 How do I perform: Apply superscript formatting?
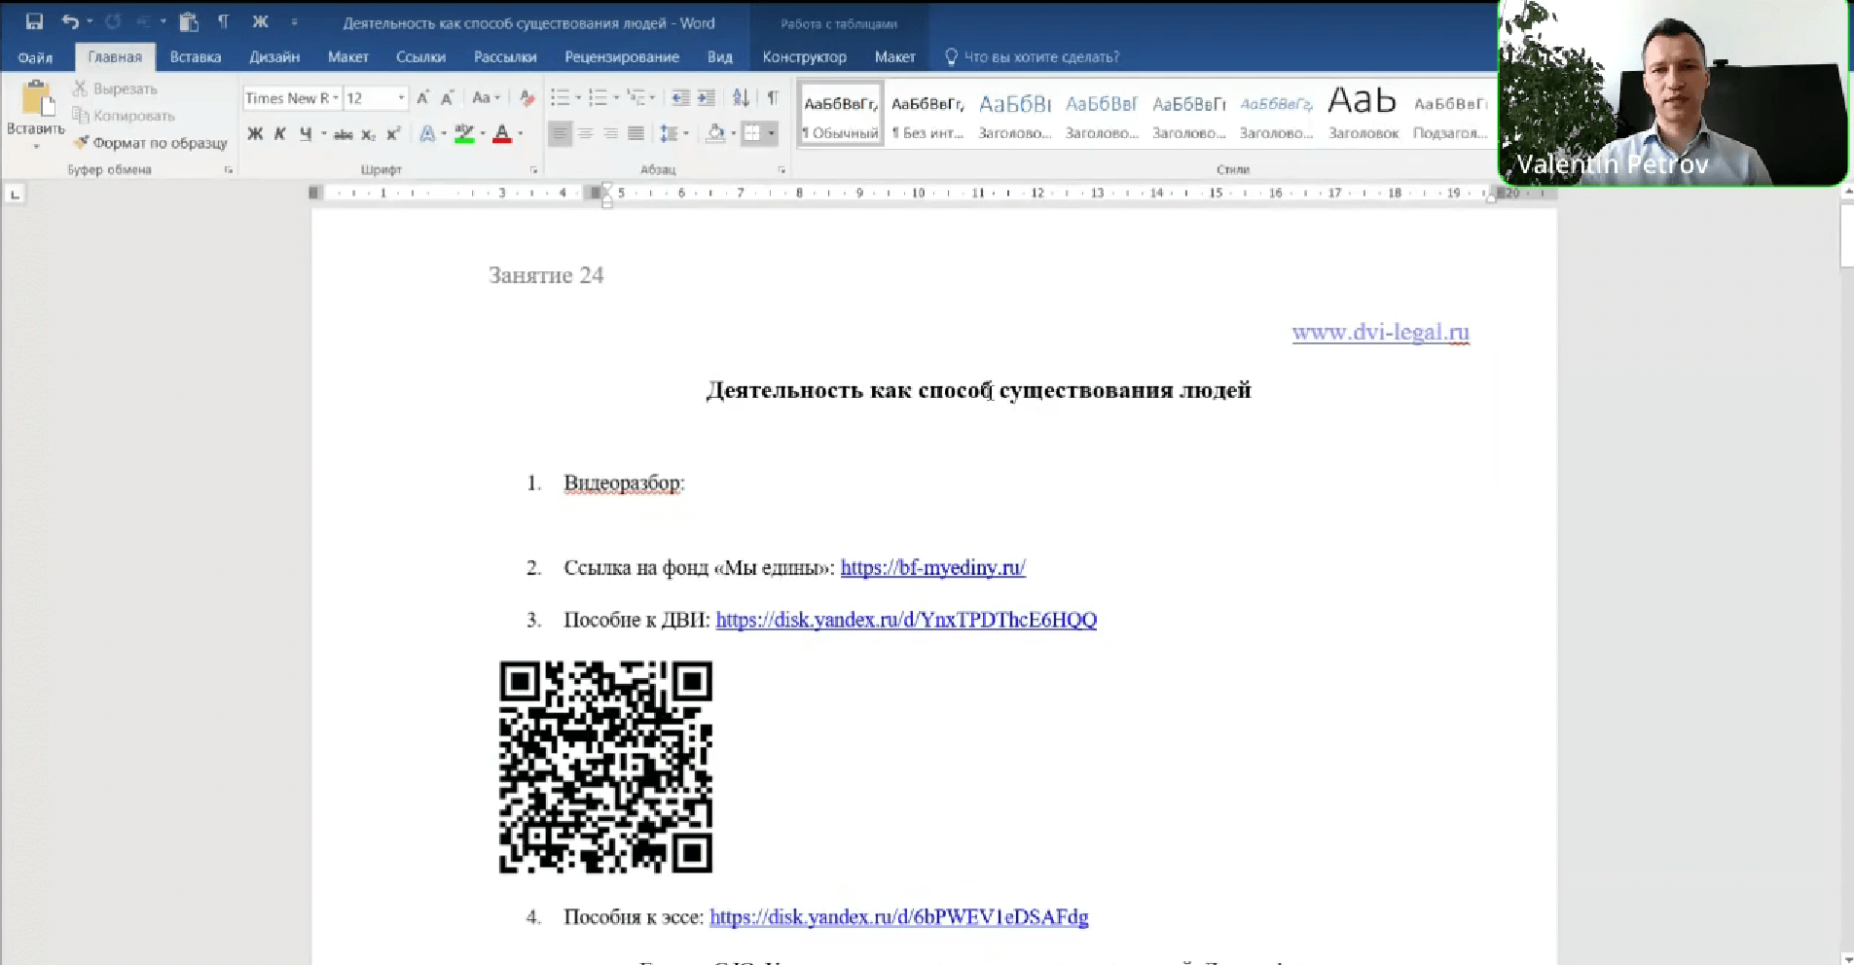tap(392, 134)
